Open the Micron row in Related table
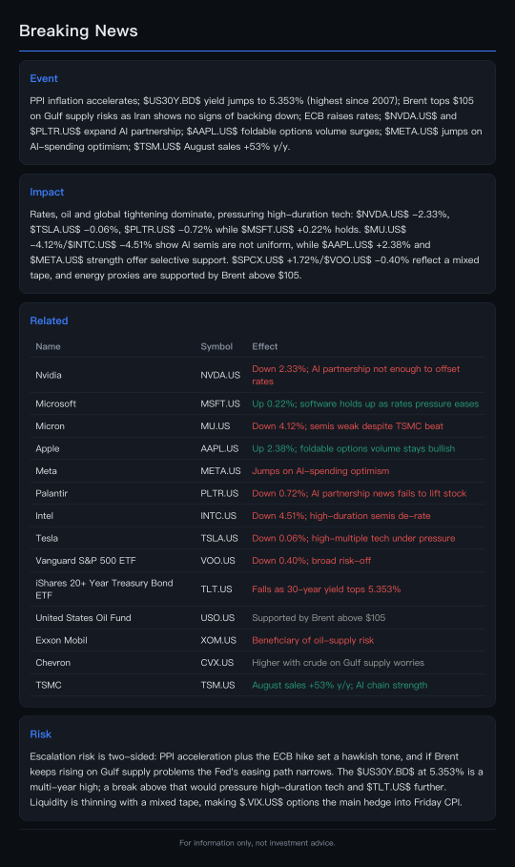The width and height of the screenshot is (515, 867). [257, 426]
